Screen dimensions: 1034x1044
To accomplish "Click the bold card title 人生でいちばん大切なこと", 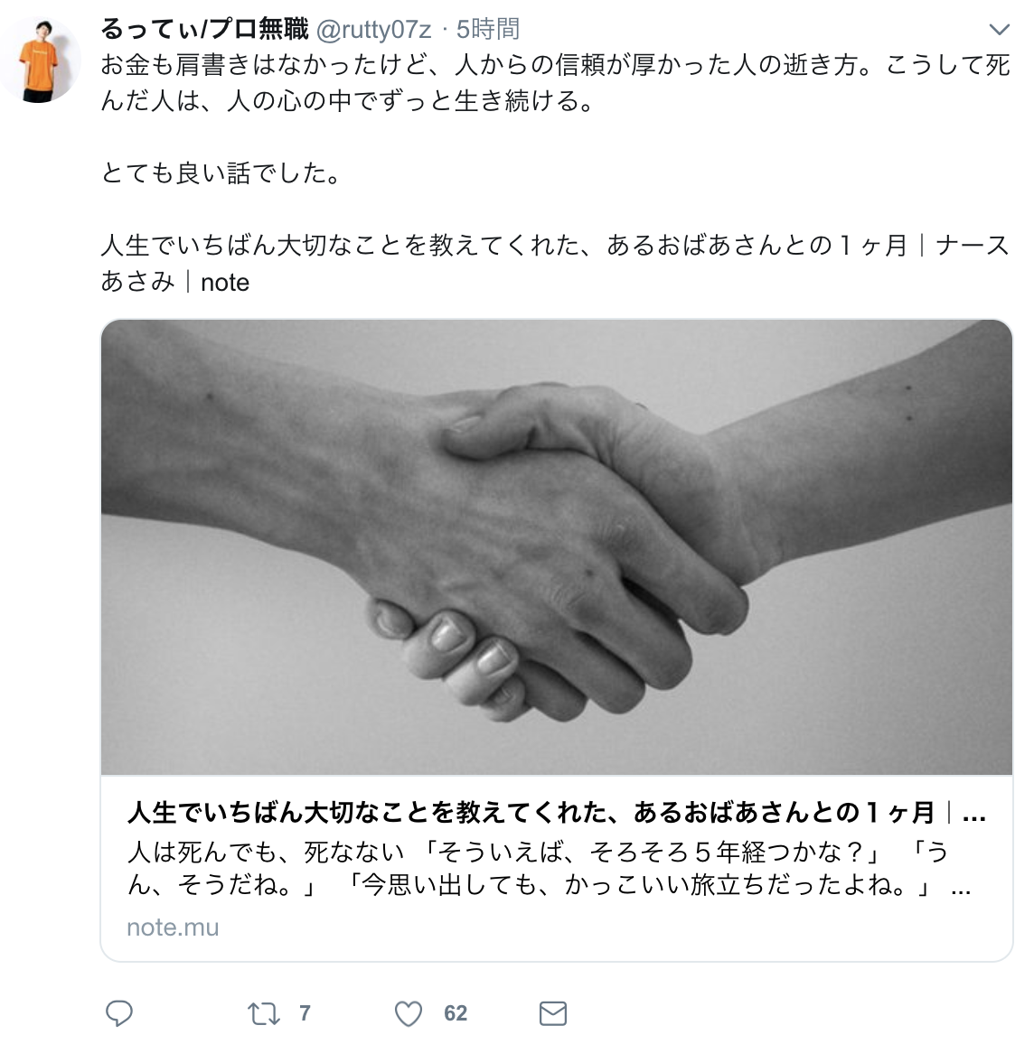I will coord(556,812).
